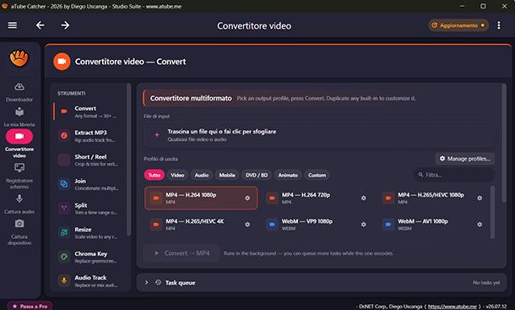The width and height of the screenshot is (515, 310).
Task: Click the orange camera header icon
Action: (x=62, y=62)
